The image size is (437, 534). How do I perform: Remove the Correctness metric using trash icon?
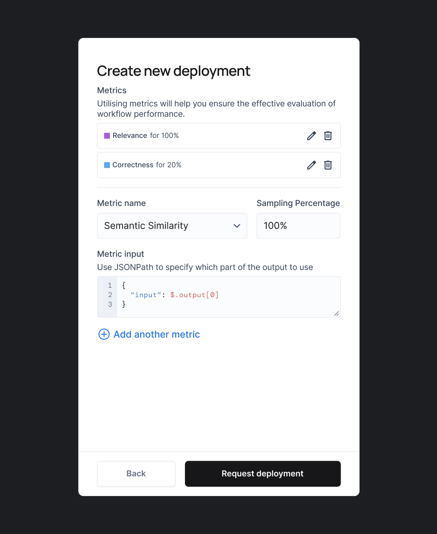pos(328,165)
